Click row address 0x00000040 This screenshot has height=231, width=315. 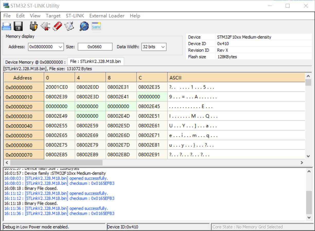point(24,126)
